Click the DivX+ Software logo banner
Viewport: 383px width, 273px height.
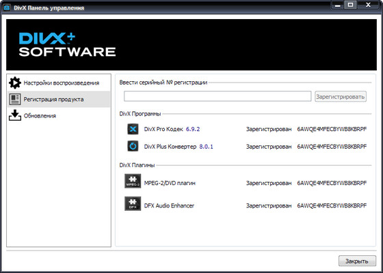click(191, 45)
